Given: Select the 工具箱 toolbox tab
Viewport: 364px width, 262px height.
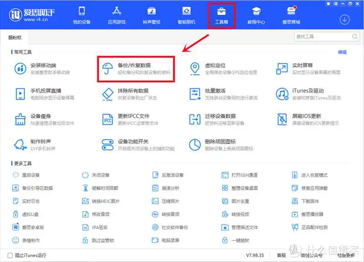Looking at the screenshot, I should [221, 15].
